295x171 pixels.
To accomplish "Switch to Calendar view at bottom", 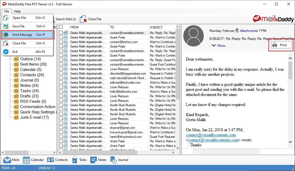I will click(33, 160).
